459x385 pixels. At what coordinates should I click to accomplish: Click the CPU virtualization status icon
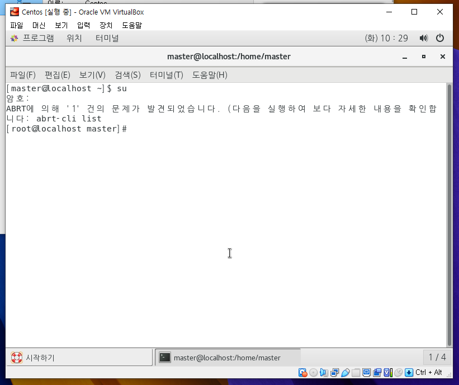pos(387,372)
